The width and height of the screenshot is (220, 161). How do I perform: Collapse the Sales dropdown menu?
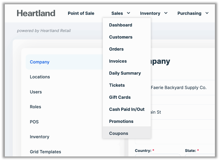[x=121, y=13]
